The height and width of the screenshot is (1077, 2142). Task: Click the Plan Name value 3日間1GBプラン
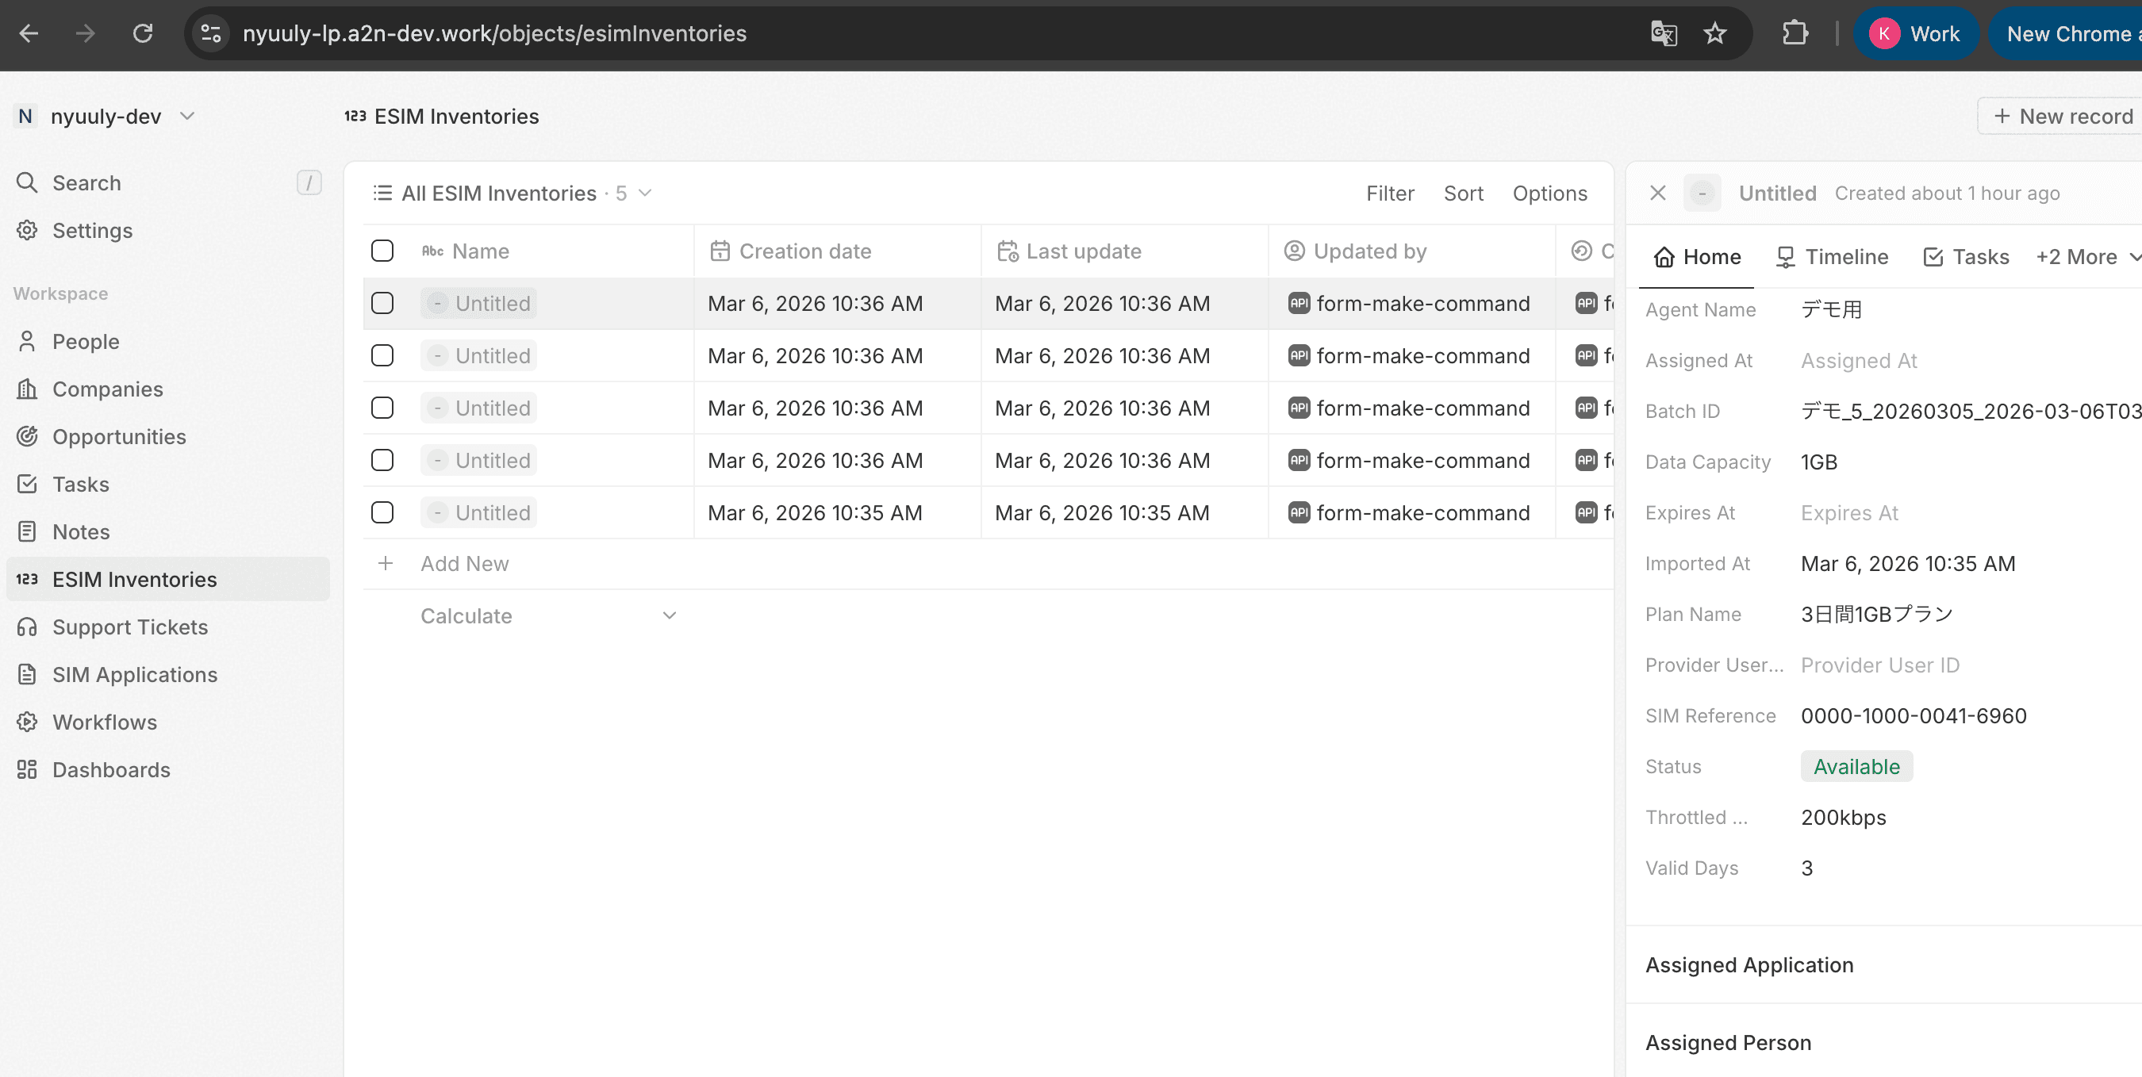point(1876,614)
